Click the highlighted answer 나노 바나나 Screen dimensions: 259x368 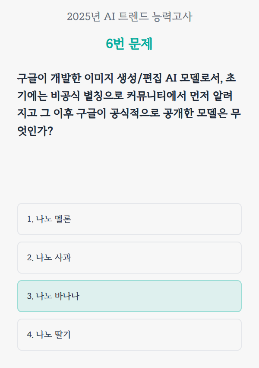click(129, 296)
